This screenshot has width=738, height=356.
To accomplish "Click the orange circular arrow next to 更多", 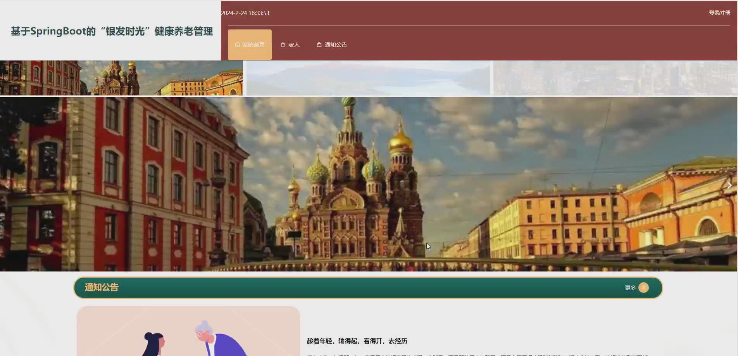I will coord(643,288).
